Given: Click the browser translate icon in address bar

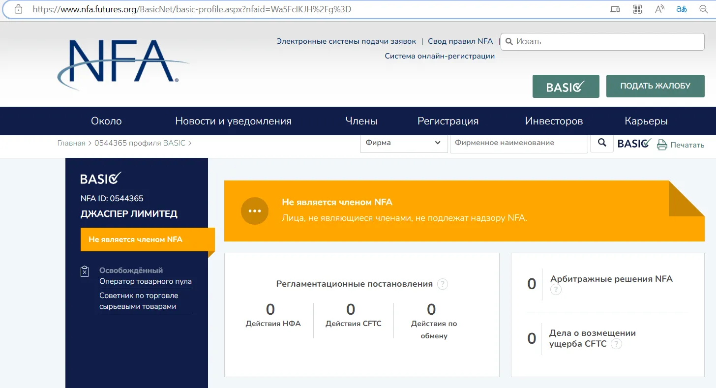Looking at the screenshot, I should [681, 9].
